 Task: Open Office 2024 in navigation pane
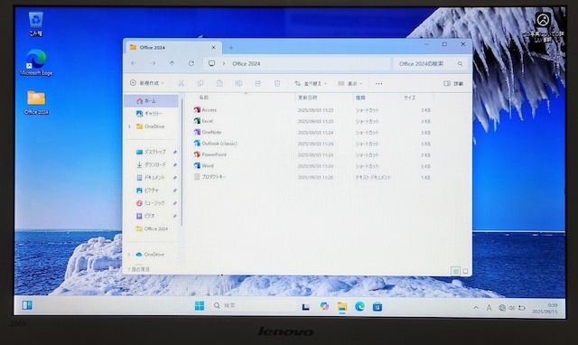(152, 228)
